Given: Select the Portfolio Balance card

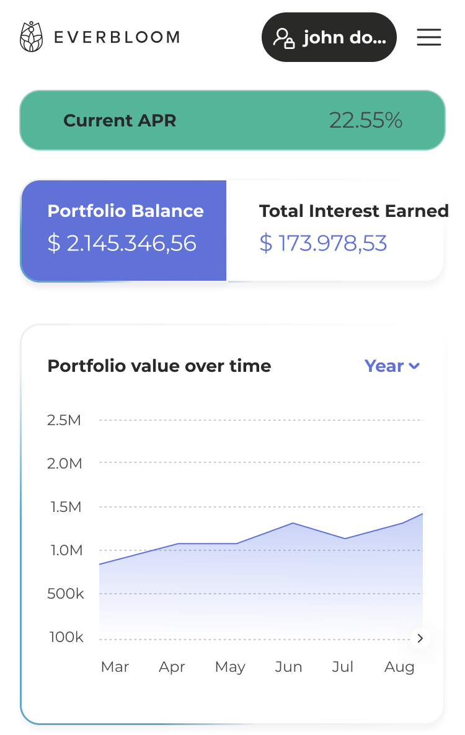Looking at the screenshot, I should point(124,231).
